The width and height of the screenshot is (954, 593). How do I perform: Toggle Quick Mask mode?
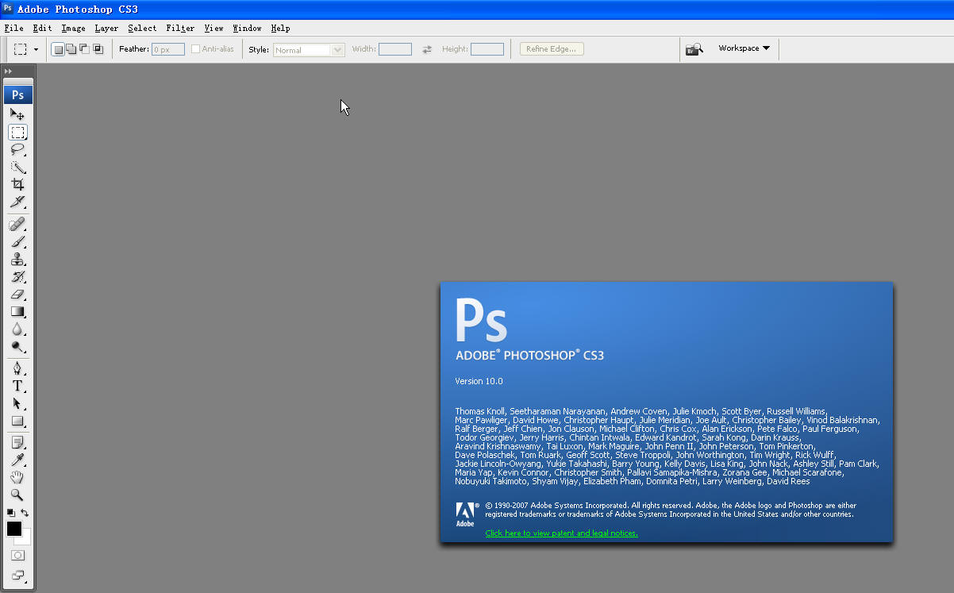(x=17, y=556)
